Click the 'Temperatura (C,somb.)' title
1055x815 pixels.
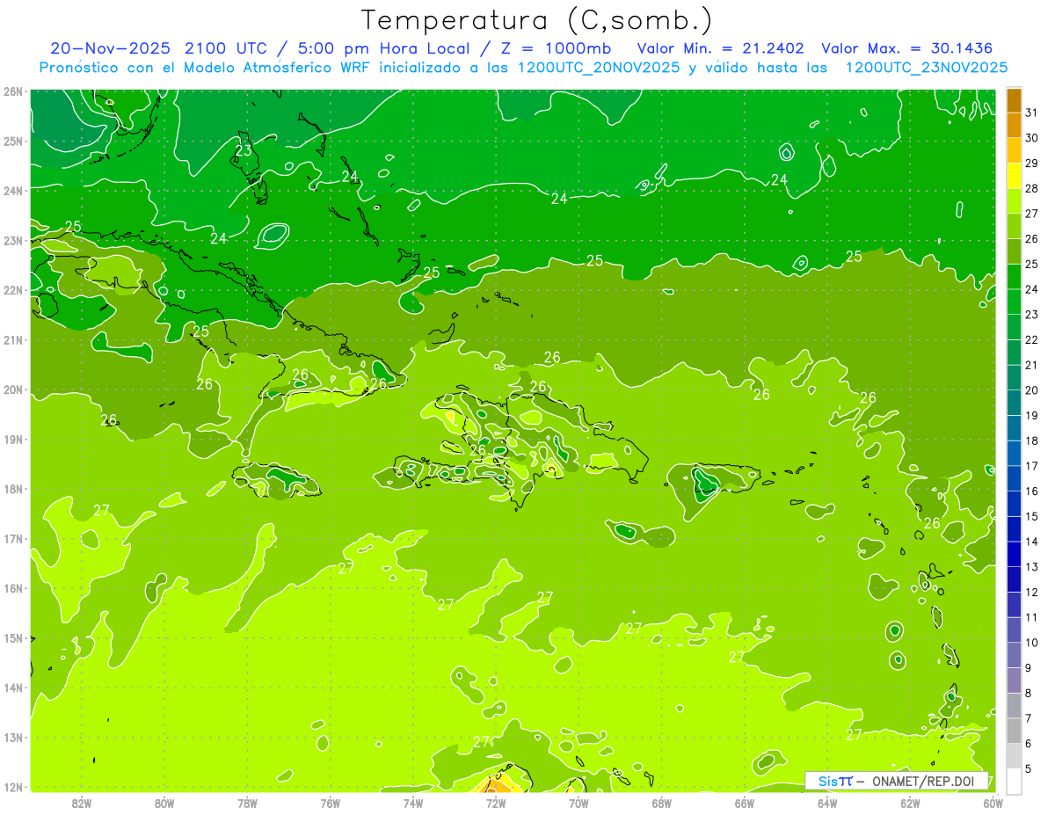click(x=536, y=20)
